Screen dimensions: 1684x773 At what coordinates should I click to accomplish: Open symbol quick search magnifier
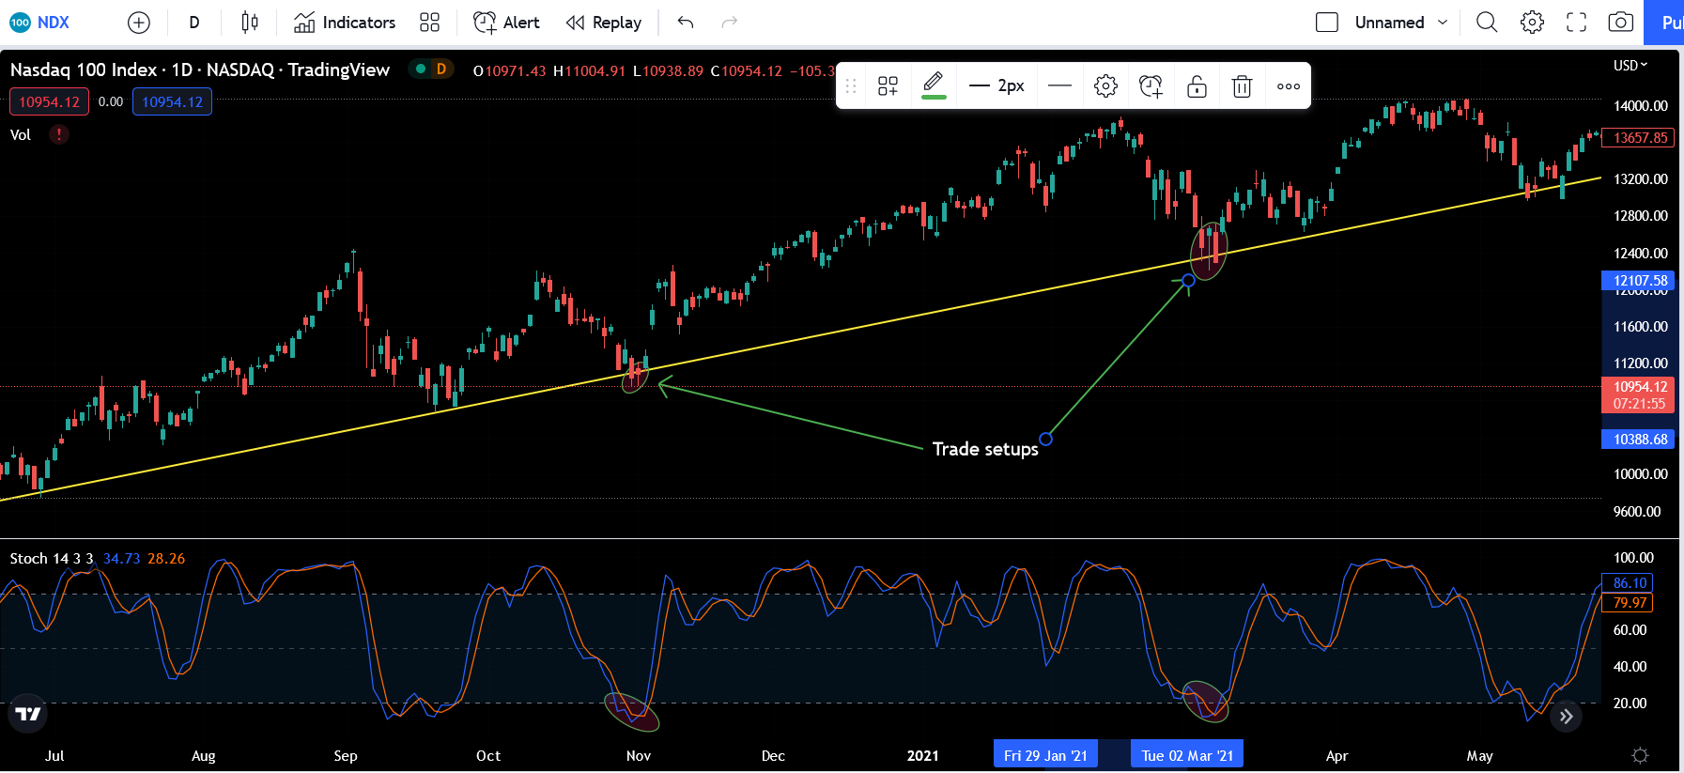tap(1486, 23)
